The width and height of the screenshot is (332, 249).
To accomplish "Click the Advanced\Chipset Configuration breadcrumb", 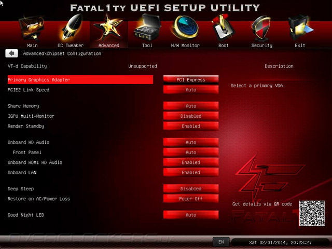I will [62, 53].
